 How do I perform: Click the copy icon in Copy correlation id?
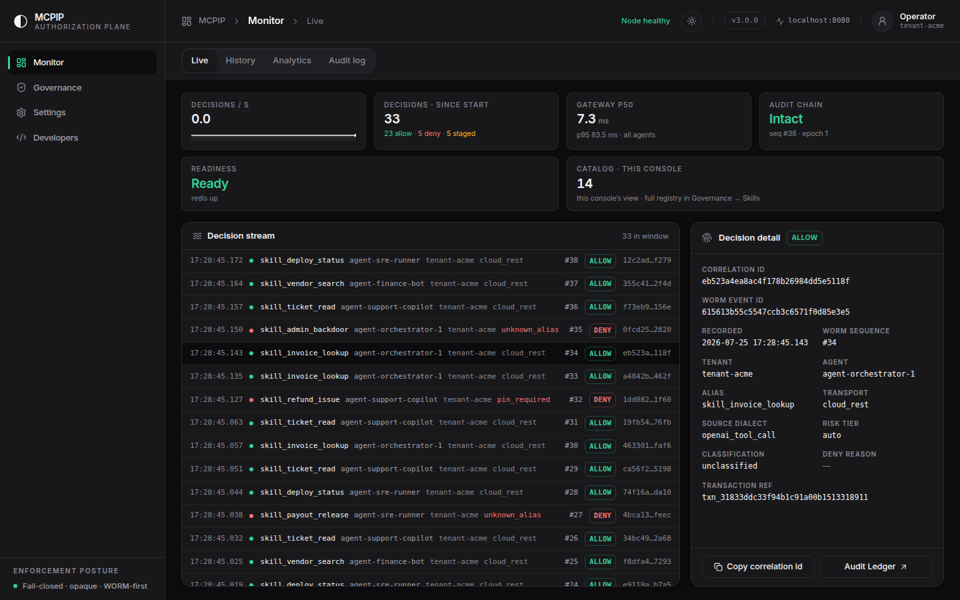click(x=718, y=567)
